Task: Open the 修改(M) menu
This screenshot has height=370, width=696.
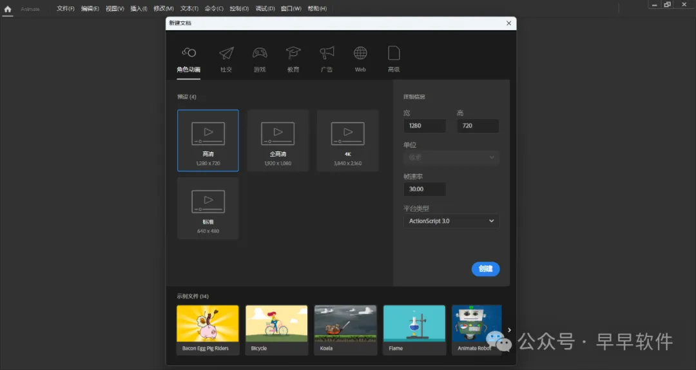Action: [163, 8]
